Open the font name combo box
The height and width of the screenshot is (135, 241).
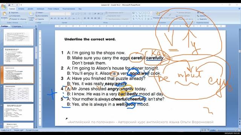coord(58,14)
